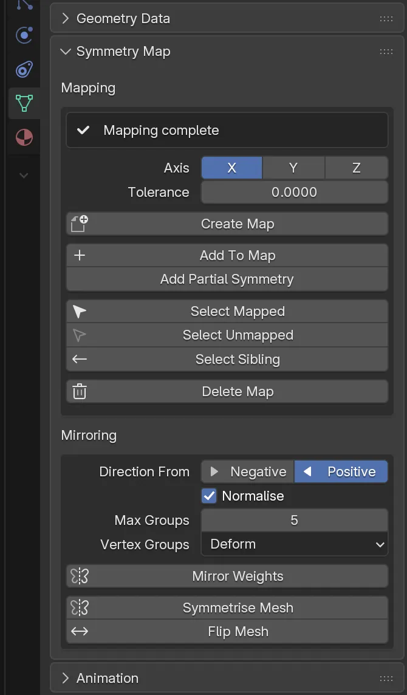The image size is (407, 695).
Task: Expand the Animation panel
Action: click(x=65, y=678)
